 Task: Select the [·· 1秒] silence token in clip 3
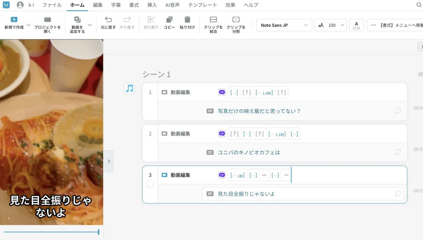238,175
